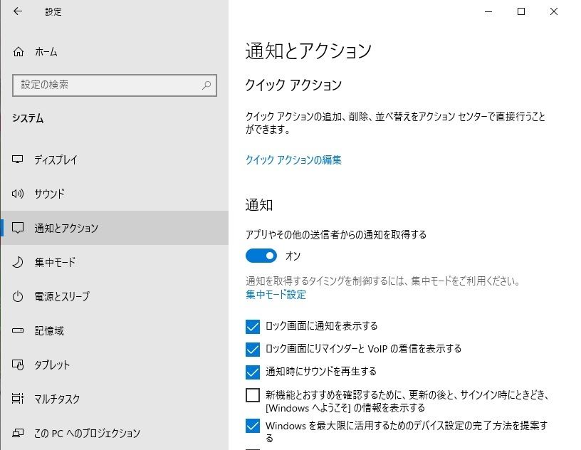Click the Home (ホーム) house icon
This screenshot has height=450, width=581.
19,51
